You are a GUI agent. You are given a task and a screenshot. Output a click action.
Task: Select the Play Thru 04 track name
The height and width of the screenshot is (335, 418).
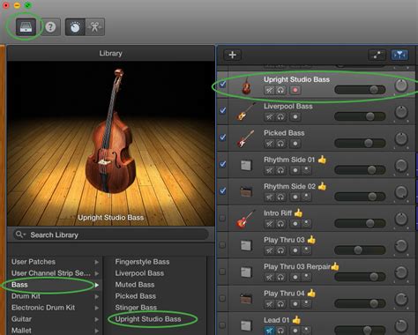pyautogui.click(x=284, y=294)
